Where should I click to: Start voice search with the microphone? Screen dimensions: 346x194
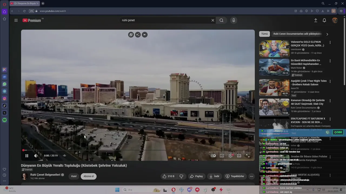click(x=234, y=20)
